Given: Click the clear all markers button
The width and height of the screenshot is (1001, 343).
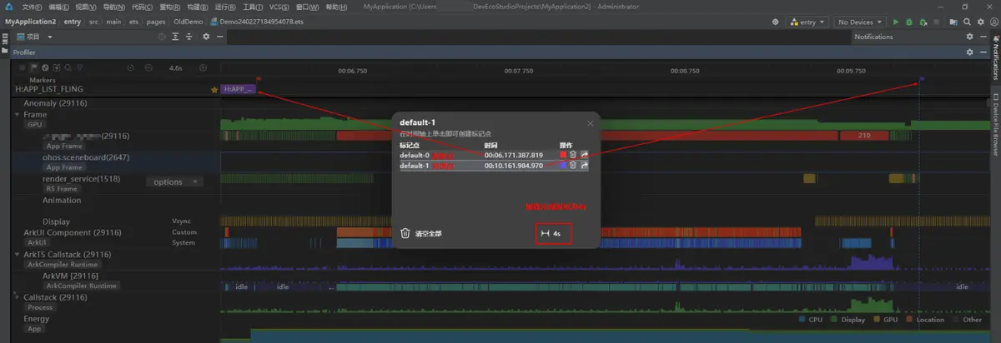Looking at the screenshot, I should coord(421,234).
